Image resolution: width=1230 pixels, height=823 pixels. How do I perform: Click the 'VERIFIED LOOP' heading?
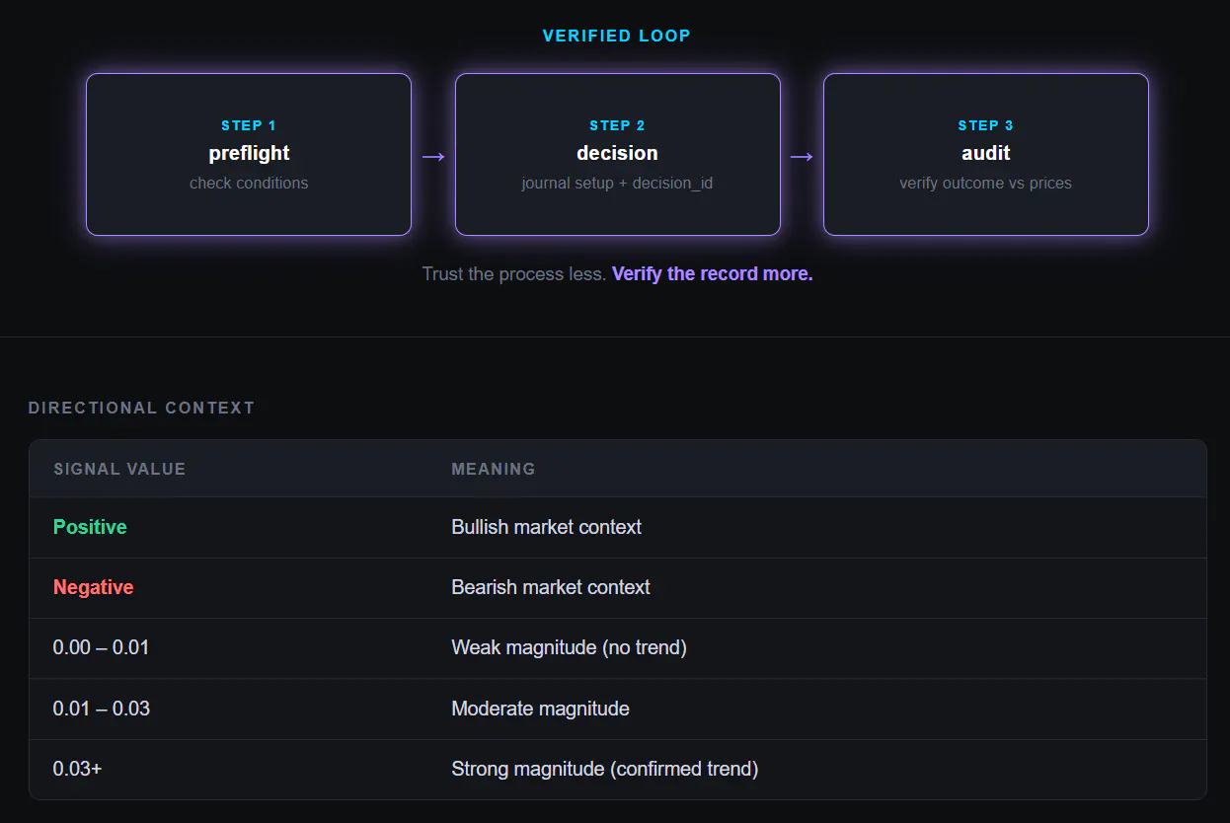pos(617,36)
